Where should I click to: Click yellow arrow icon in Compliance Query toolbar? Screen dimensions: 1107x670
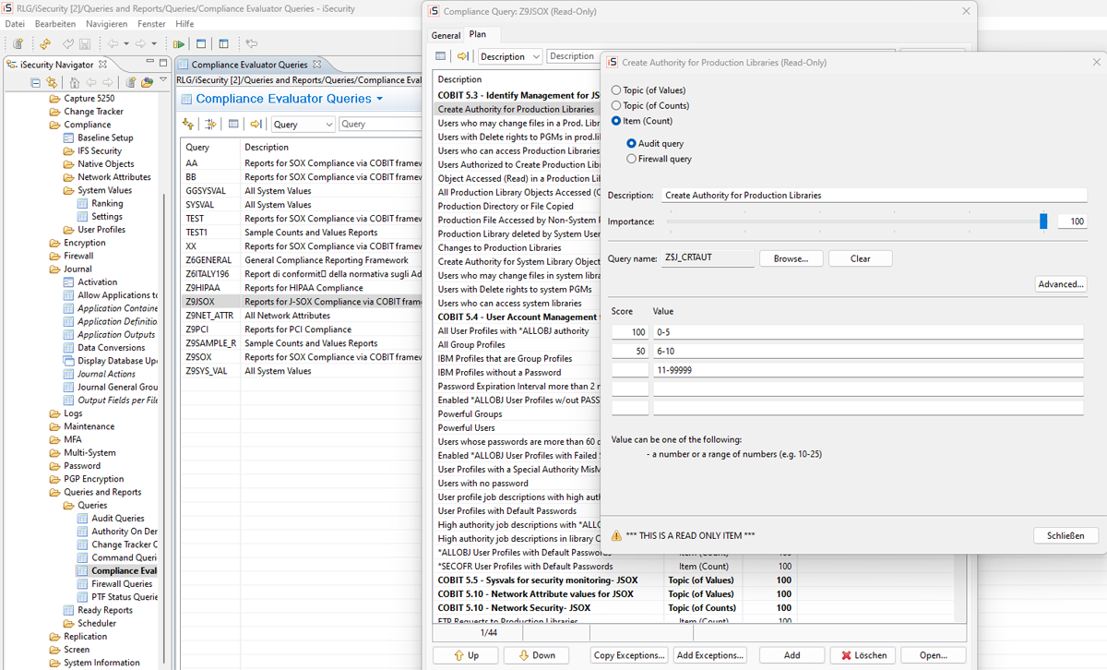[x=462, y=56]
